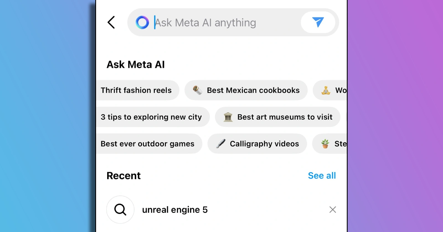Click the museum building emoji icon

(228, 117)
